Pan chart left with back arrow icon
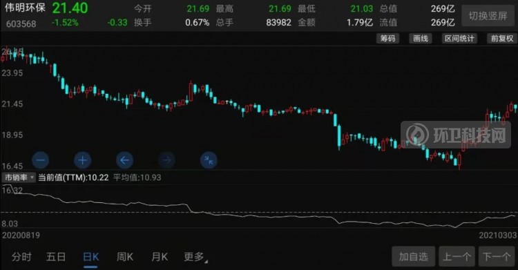This screenshot has height=270, width=518. pyautogui.click(x=124, y=160)
